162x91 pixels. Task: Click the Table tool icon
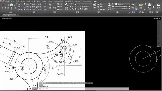[58, 9]
